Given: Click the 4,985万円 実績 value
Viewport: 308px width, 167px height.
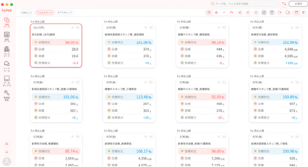Looking at the screenshot, I should (x=291, y=56).
